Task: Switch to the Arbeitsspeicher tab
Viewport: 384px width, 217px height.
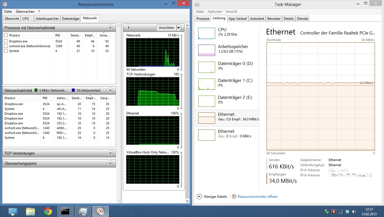Action: pyautogui.click(x=47, y=18)
